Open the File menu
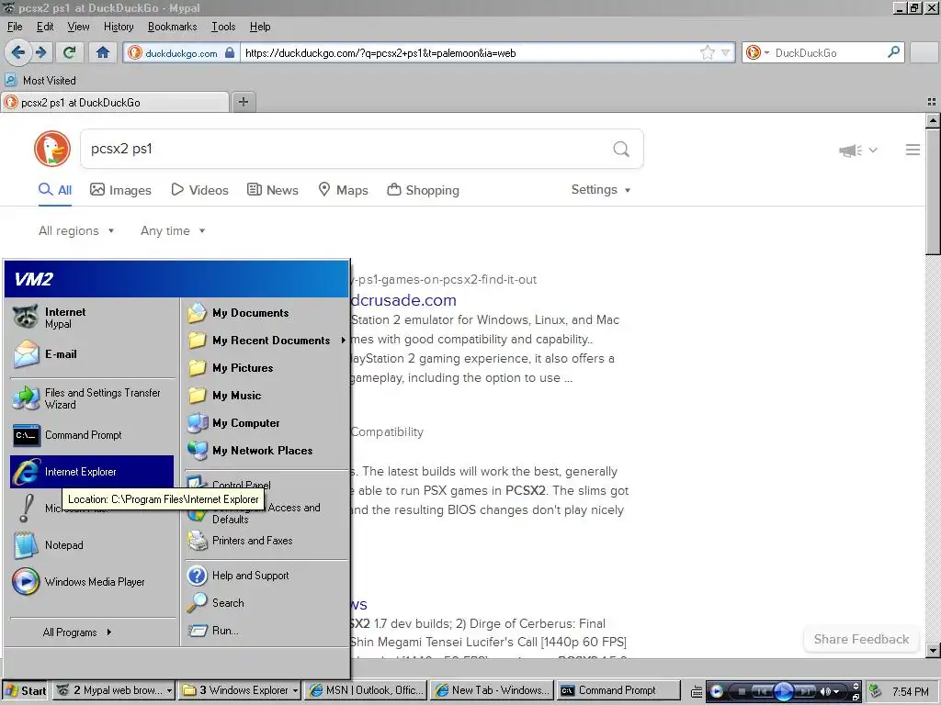 click(x=15, y=27)
